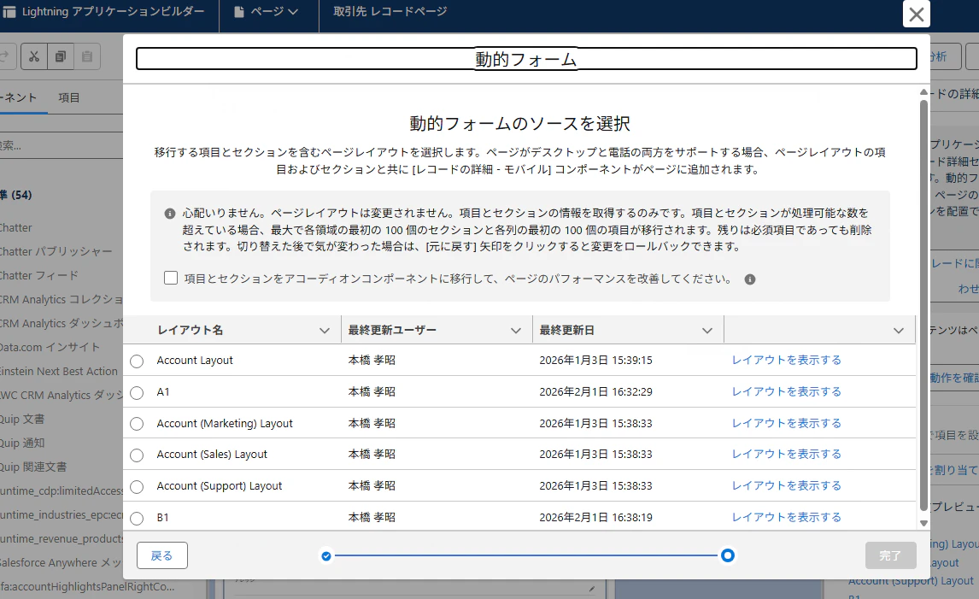Open レイアウトを表示する link for A1
This screenshot has height=599, width=979.
[786, 391]
